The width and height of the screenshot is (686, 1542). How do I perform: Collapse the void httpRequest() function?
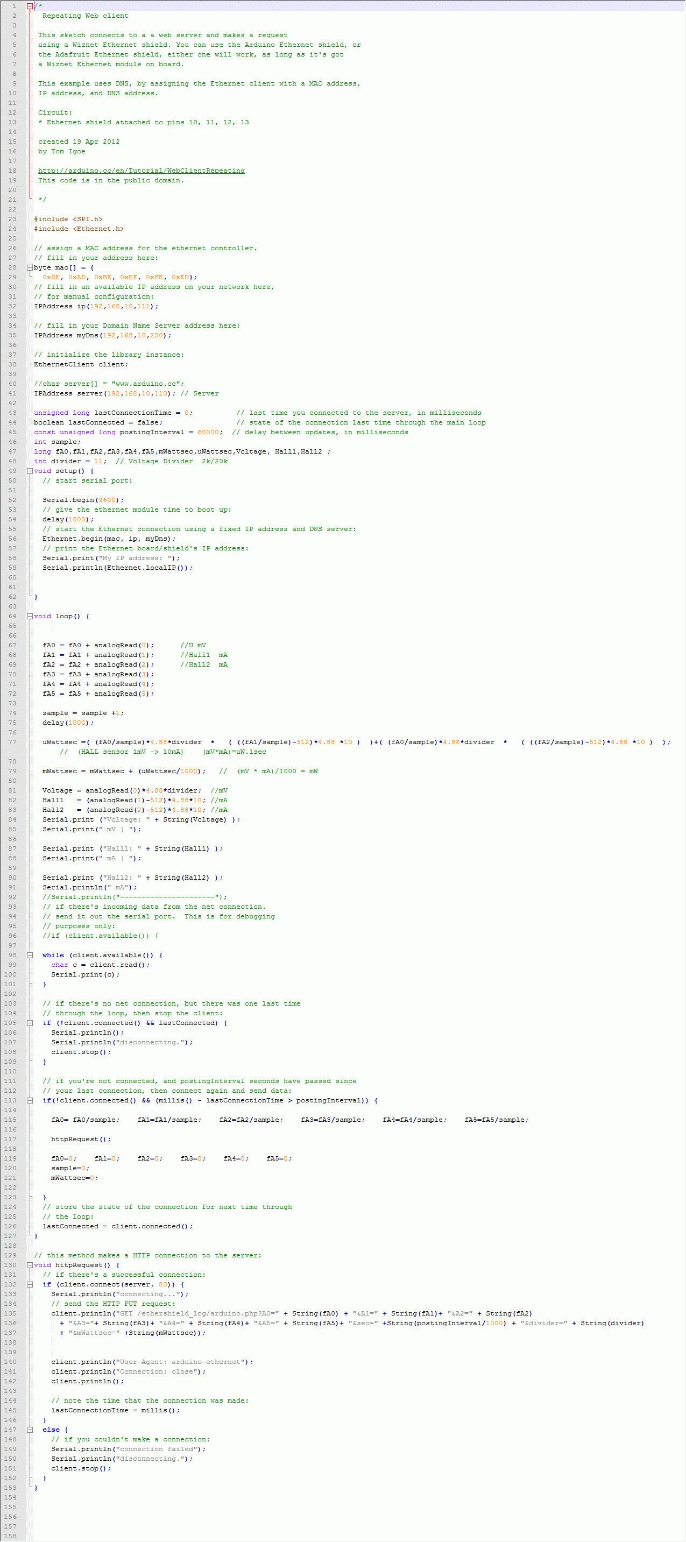tap(30, 1265)
